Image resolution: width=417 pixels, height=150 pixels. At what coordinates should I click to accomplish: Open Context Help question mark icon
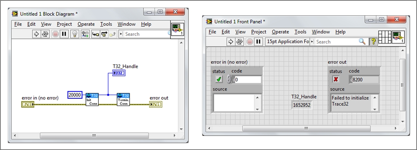pos(373,42)
